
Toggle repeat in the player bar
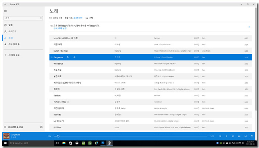252,136
